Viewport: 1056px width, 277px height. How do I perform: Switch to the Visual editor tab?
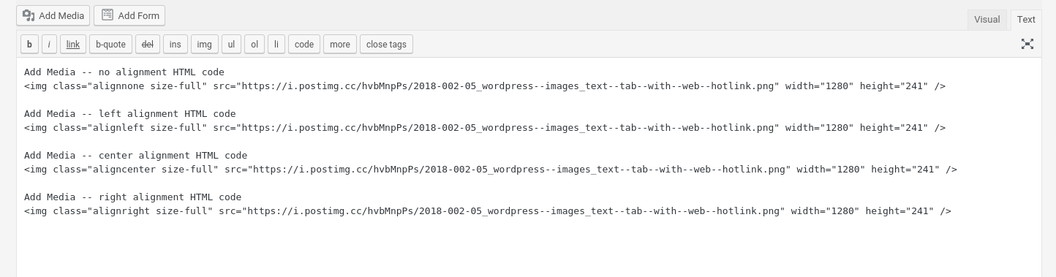coord(987,20)
